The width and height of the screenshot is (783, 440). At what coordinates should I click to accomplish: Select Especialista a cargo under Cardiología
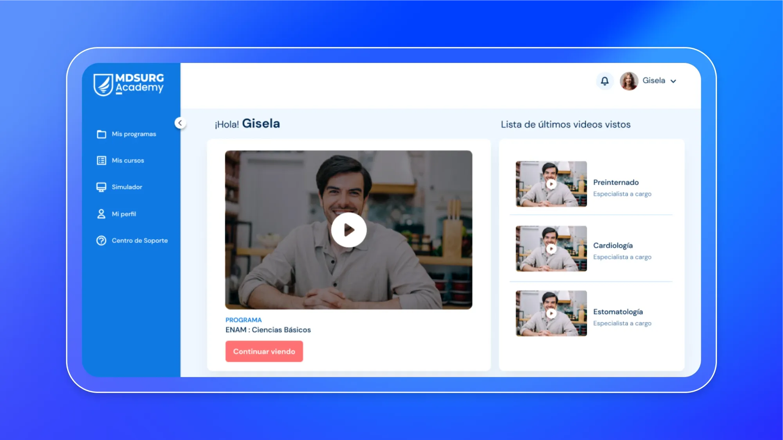622,257
